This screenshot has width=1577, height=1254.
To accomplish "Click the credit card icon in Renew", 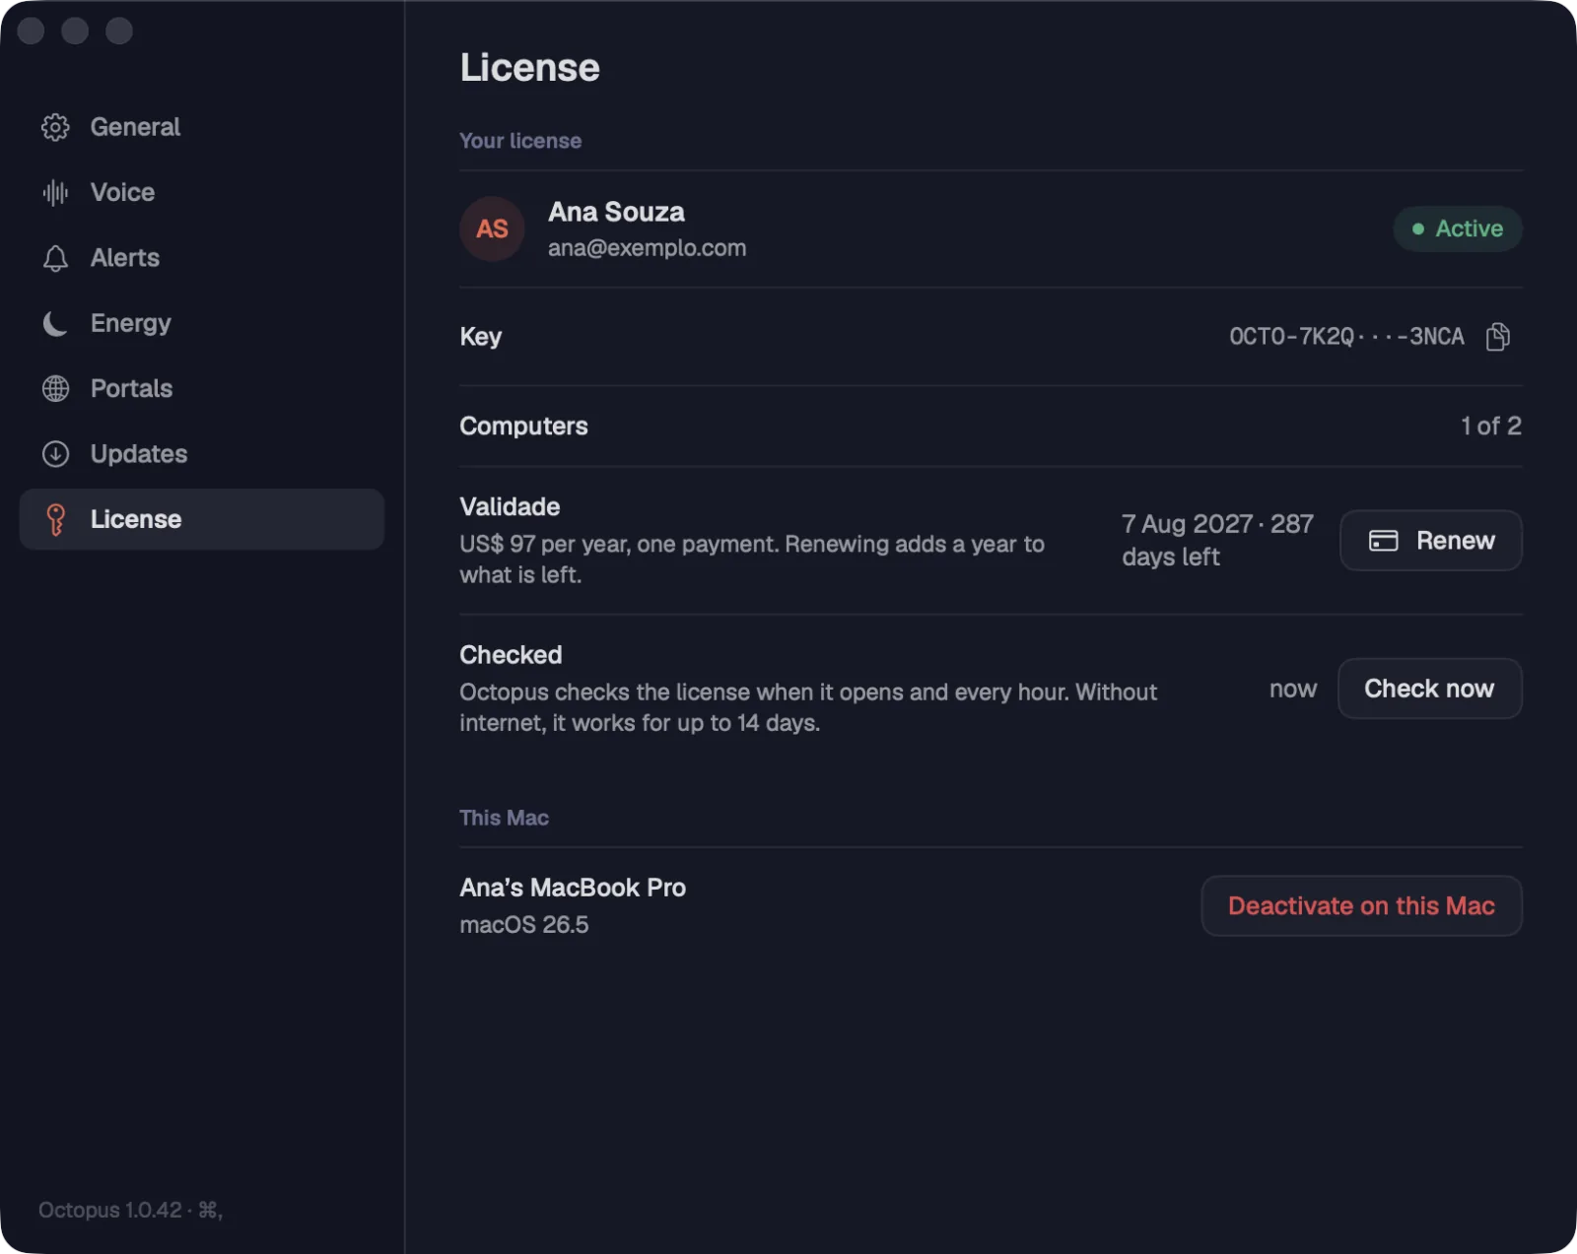I will [x=1383, y=541].
